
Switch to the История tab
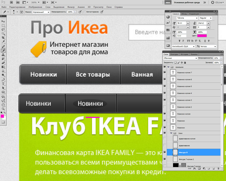click(x=184, y=54)
